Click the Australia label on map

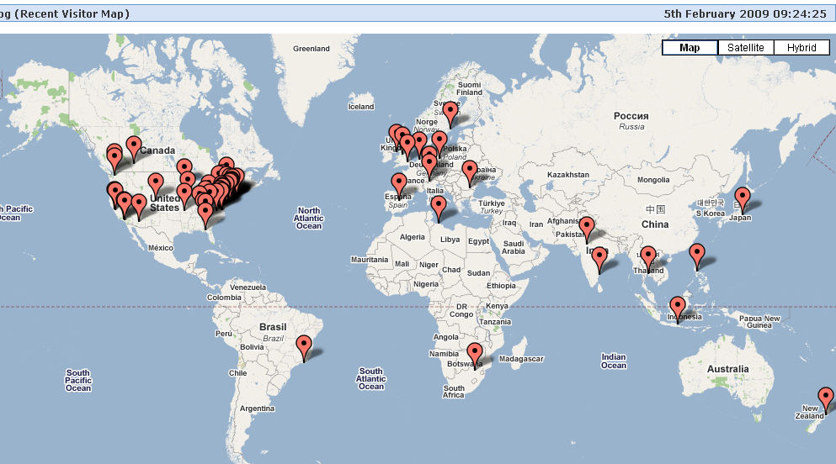click(x=727, y=369)
